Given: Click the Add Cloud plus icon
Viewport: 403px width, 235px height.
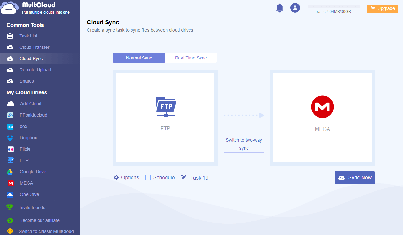Looking at the screenshot, I should (x=11, y=104).
